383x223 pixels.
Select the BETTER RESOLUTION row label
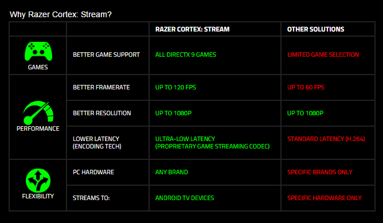click(102, 113)
